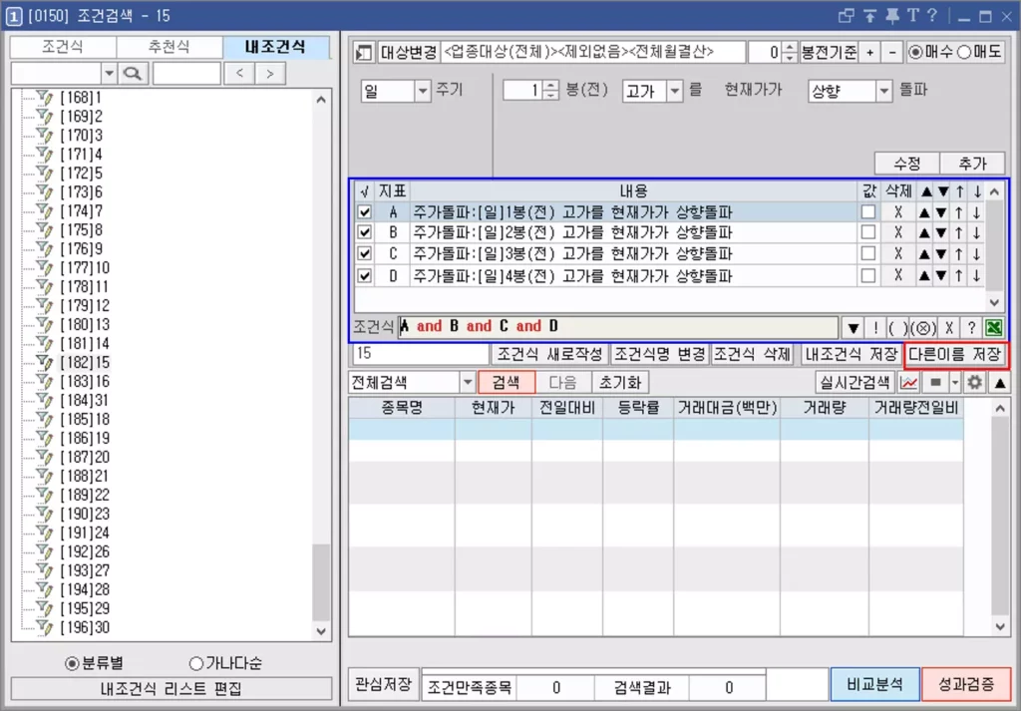The height and width of the screenshot is (711, 1021).
Task: Move condition B to bottom with ▼
Action: click(x=941, y=233)
